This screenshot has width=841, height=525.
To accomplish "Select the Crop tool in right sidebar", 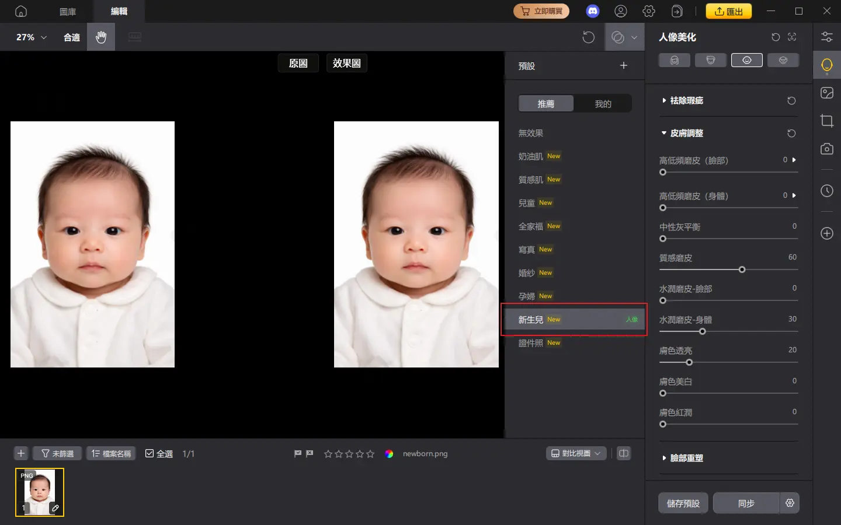I will coord(827,121).
